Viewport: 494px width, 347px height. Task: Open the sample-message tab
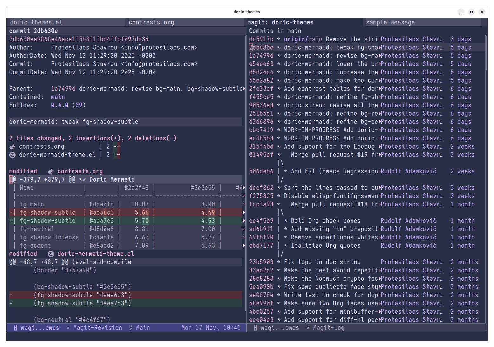click(390, 23)
